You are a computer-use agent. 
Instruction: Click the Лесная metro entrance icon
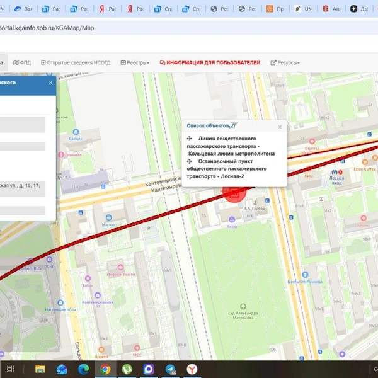coord(335,172)
